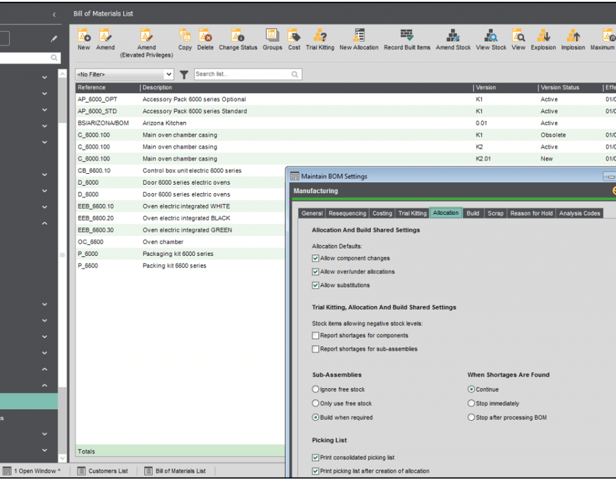Open the Analysis Codes tab

[579, 213]
